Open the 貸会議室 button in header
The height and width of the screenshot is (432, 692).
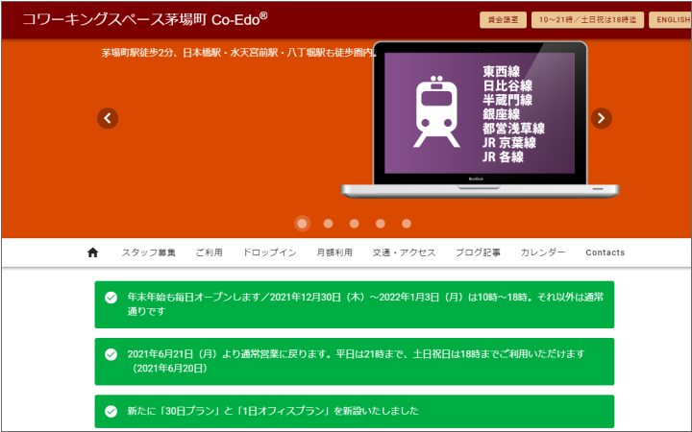[x=503, y=20]
